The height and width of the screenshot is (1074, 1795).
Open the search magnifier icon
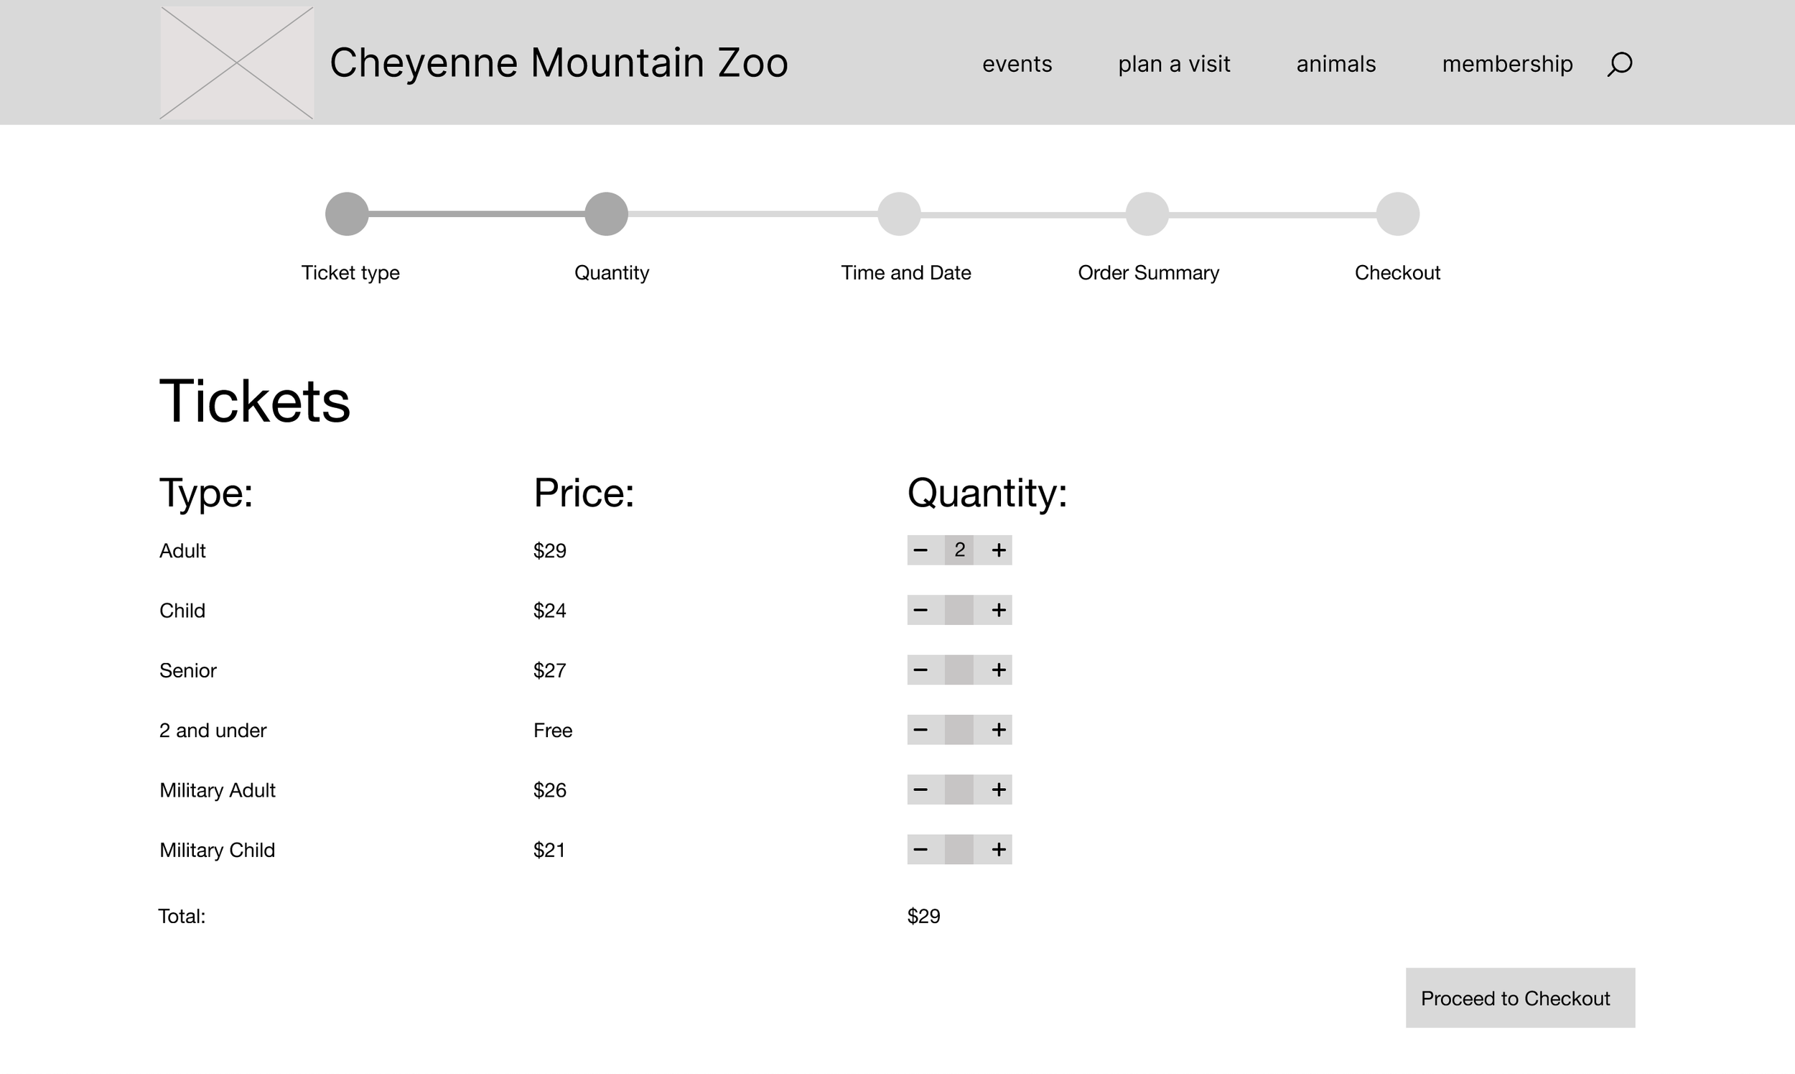coord(1619,65)
